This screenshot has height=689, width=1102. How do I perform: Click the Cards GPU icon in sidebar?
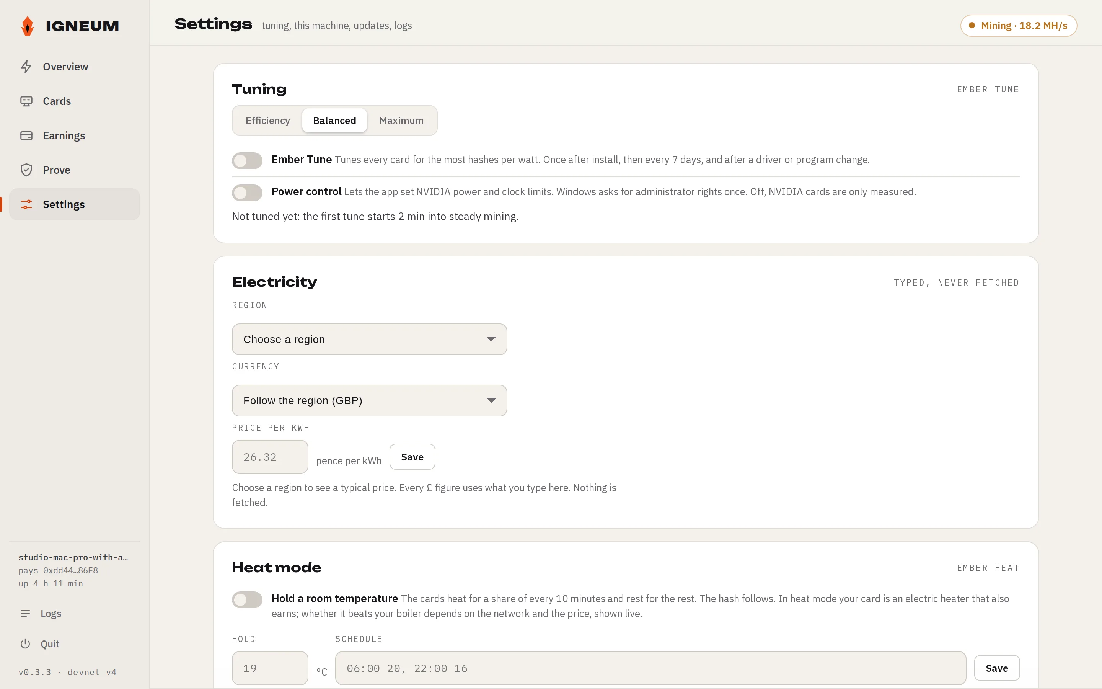(26, 101)
